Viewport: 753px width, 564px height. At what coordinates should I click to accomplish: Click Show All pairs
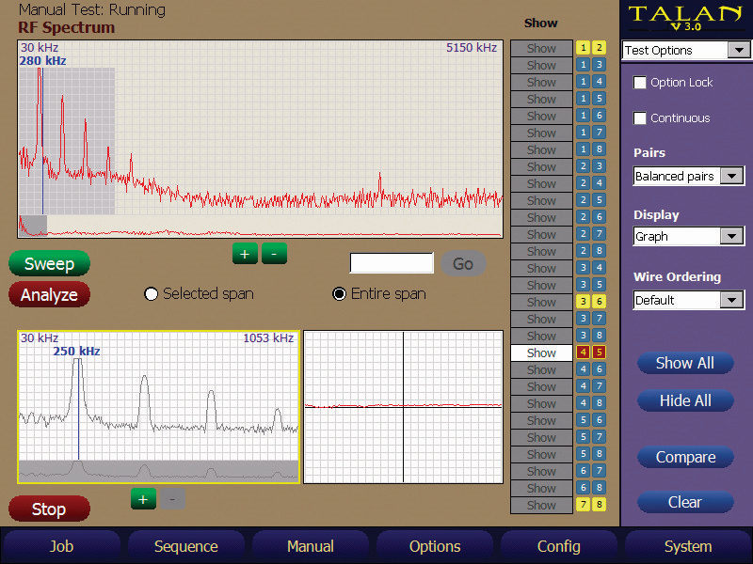click(x=685, y=363)
